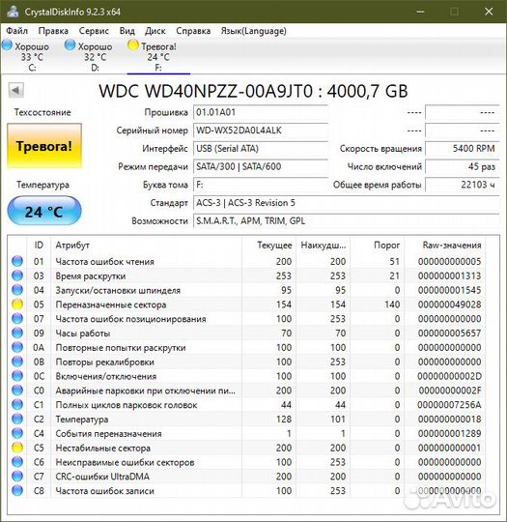Click blue status dot for attribute 01

click(17, 261)
